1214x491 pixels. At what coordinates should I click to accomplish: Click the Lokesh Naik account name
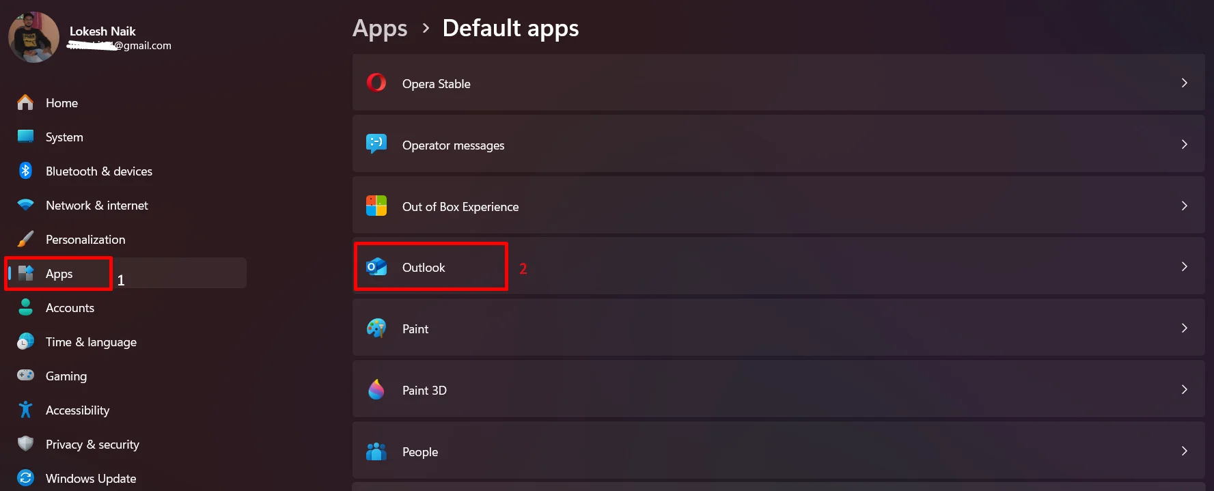(x=102, y=31)
